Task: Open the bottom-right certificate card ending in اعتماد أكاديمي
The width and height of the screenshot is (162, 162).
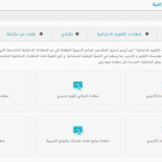Action: (x=143, y=136)
